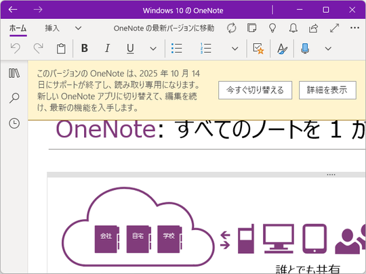Expand the list options dropdown chevron
Screen dimensions: 366x274
click(235, 49)
